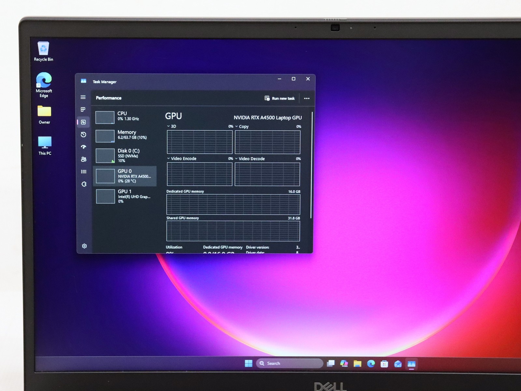Open App history page from sidebar
The width and height of the screenshot is (521, 391).
point(83,135)
